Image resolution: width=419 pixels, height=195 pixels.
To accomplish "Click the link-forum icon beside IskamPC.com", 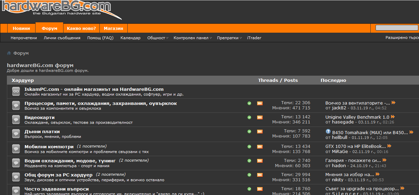I will 16,91.
